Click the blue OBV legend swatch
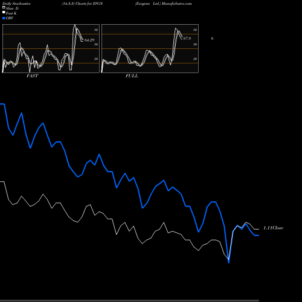The height and width of the screenshot is (302, 302). 4,18
